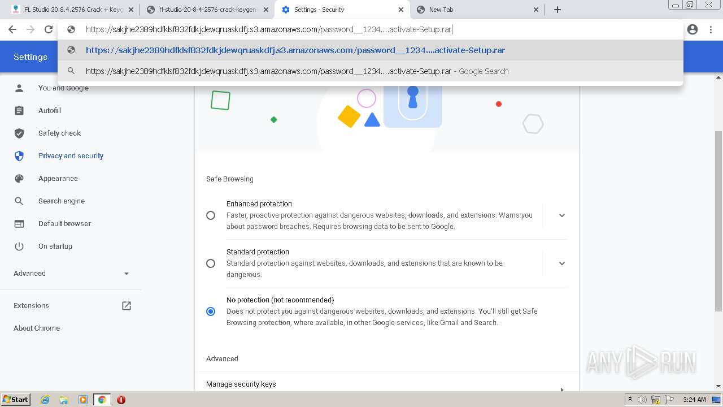This screenshot has width=723, height=407.
Task: Select Standard protection radio button
Action: pos(211,263)
